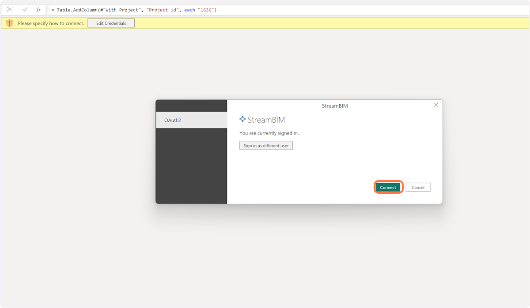Click the fx function icon
Image resolution: width=530 pixels, height=308 pixels.
pyautogui.click(x=38, y=9)
